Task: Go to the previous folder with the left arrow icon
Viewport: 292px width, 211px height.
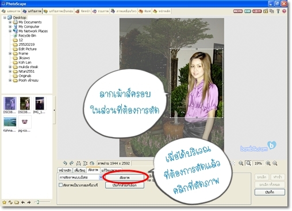Action: tap(23, 202)
